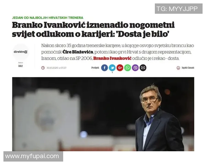Click the Podijeli share label
Viewport: 206px width, 165px height.
tap(95, 68)
